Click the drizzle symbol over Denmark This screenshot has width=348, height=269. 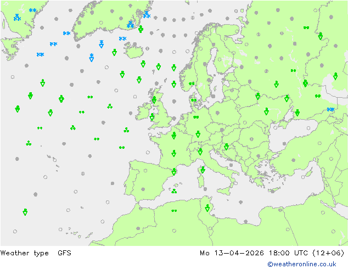194,100
